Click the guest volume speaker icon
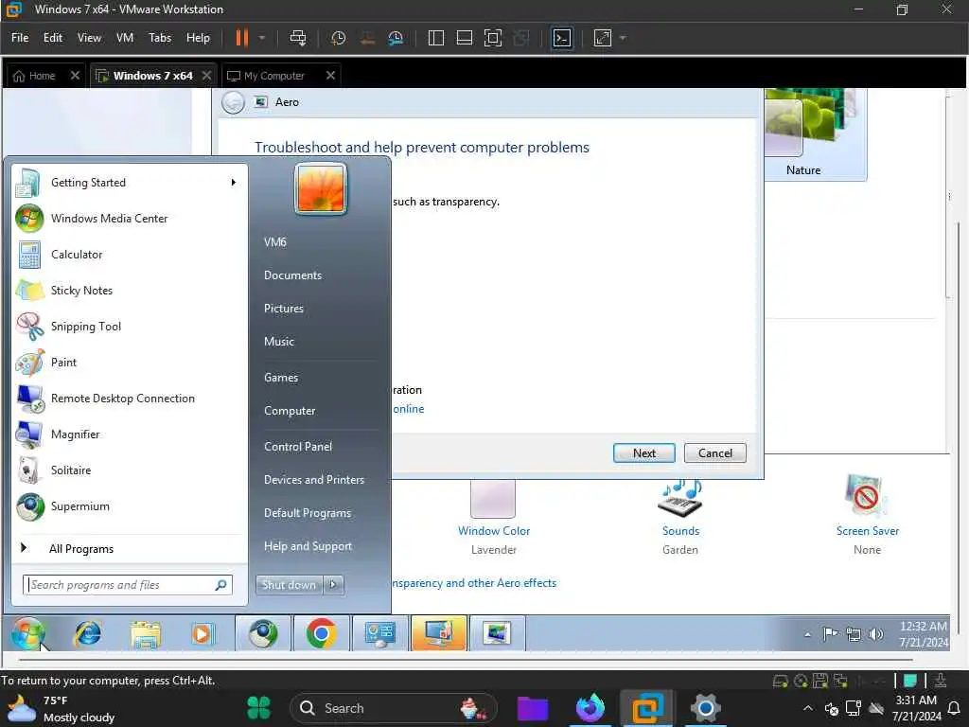Screen dimensions: 969x727 tap(875, 634)
